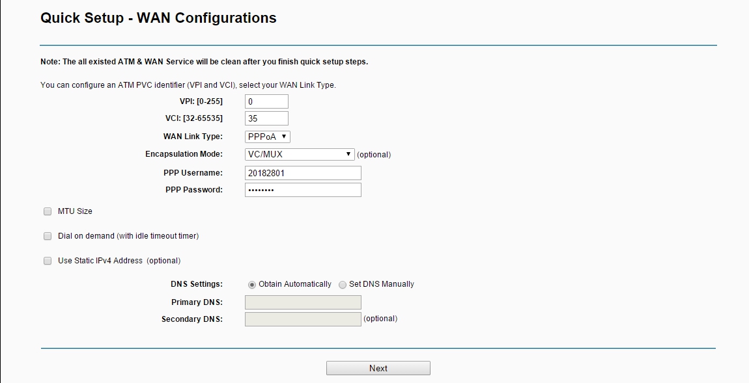Click the Secondary DNS input field
749x383 pixels.
coord(303,319)
